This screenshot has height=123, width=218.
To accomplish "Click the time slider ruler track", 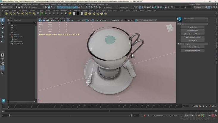I will [x=89, y=106].
